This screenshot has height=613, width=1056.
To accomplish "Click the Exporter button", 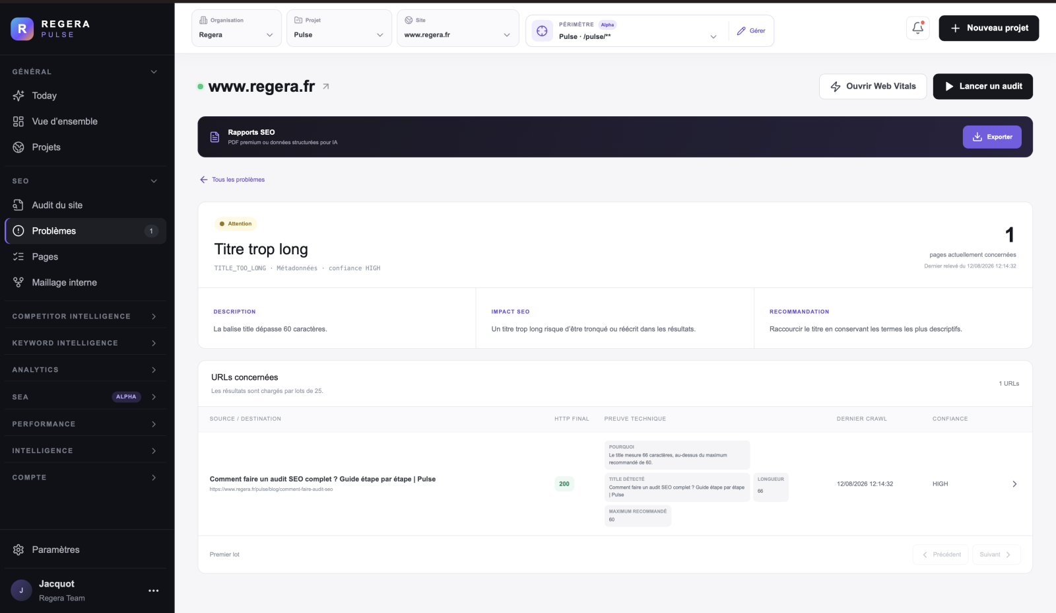I will point(992,137).
